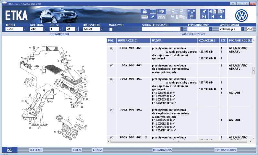258x155 pixels.
Task: Open the multiple shopping carts icon
Action: click(x=191, y=12)
